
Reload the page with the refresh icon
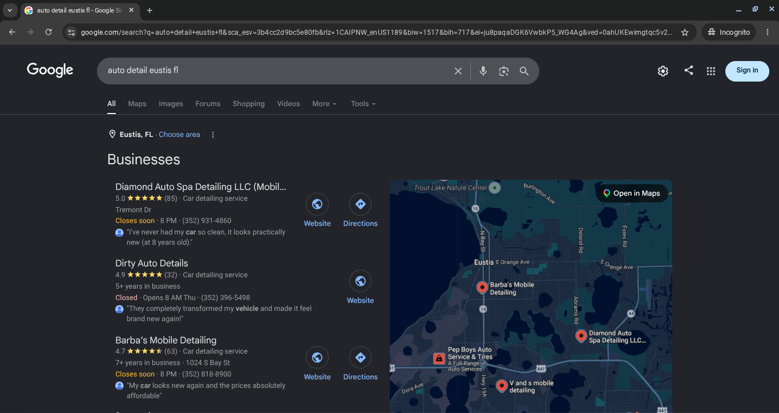click(49, 33)
